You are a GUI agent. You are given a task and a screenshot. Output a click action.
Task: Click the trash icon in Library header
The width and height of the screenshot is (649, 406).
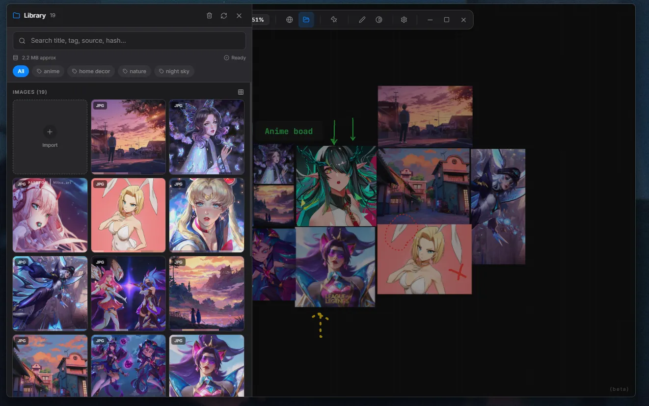pyautogui.click(x=209, y=16)
